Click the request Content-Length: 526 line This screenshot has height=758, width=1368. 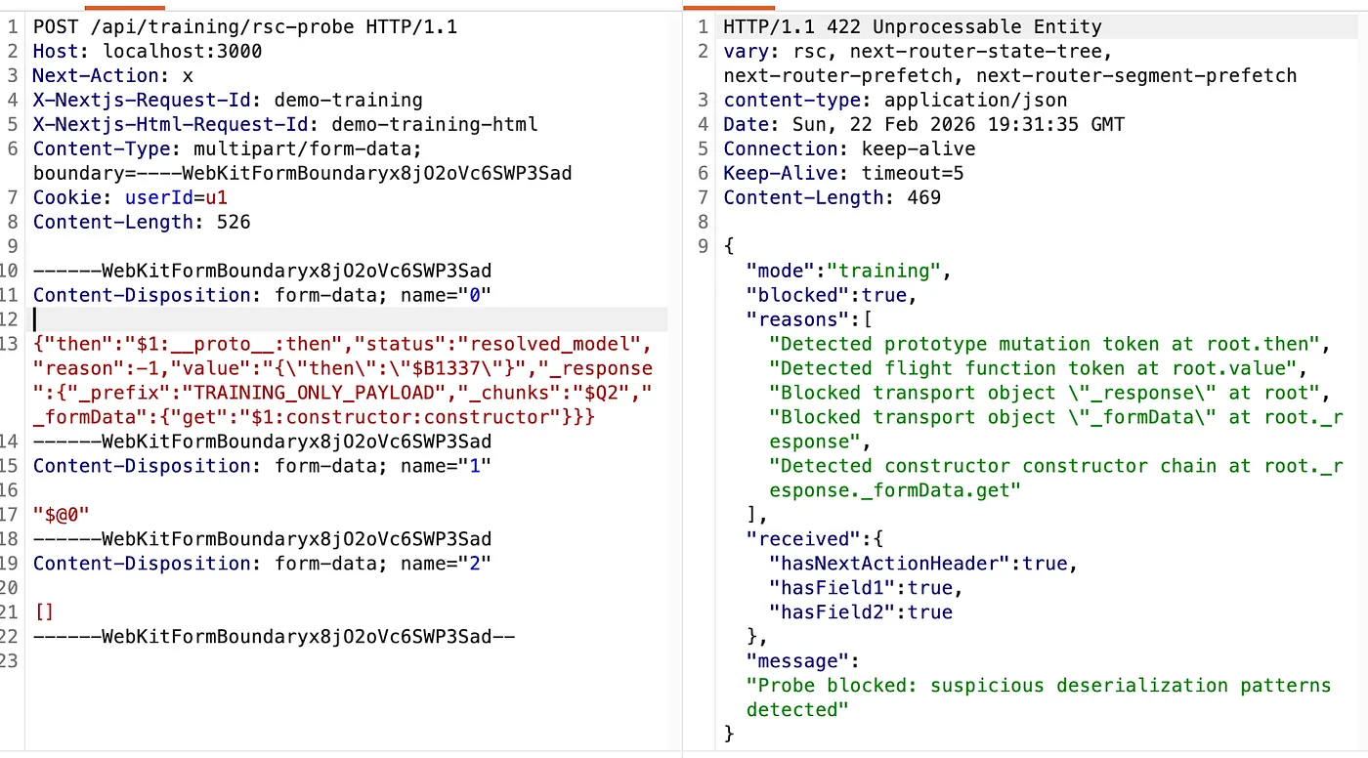[141, 222]
